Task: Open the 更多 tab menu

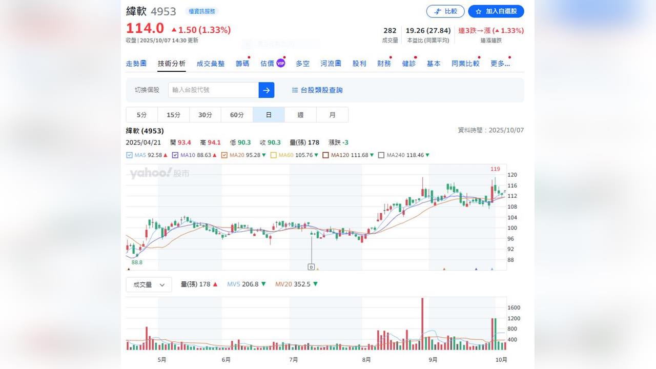Action: click(x=500, y=64)
